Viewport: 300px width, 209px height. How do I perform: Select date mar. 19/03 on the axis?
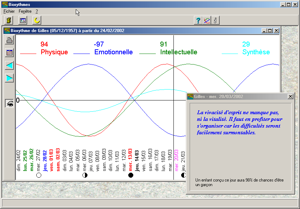(x=170, y=160)
